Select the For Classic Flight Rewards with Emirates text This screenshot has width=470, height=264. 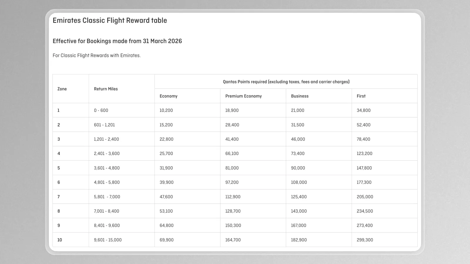tap(97, 55)
